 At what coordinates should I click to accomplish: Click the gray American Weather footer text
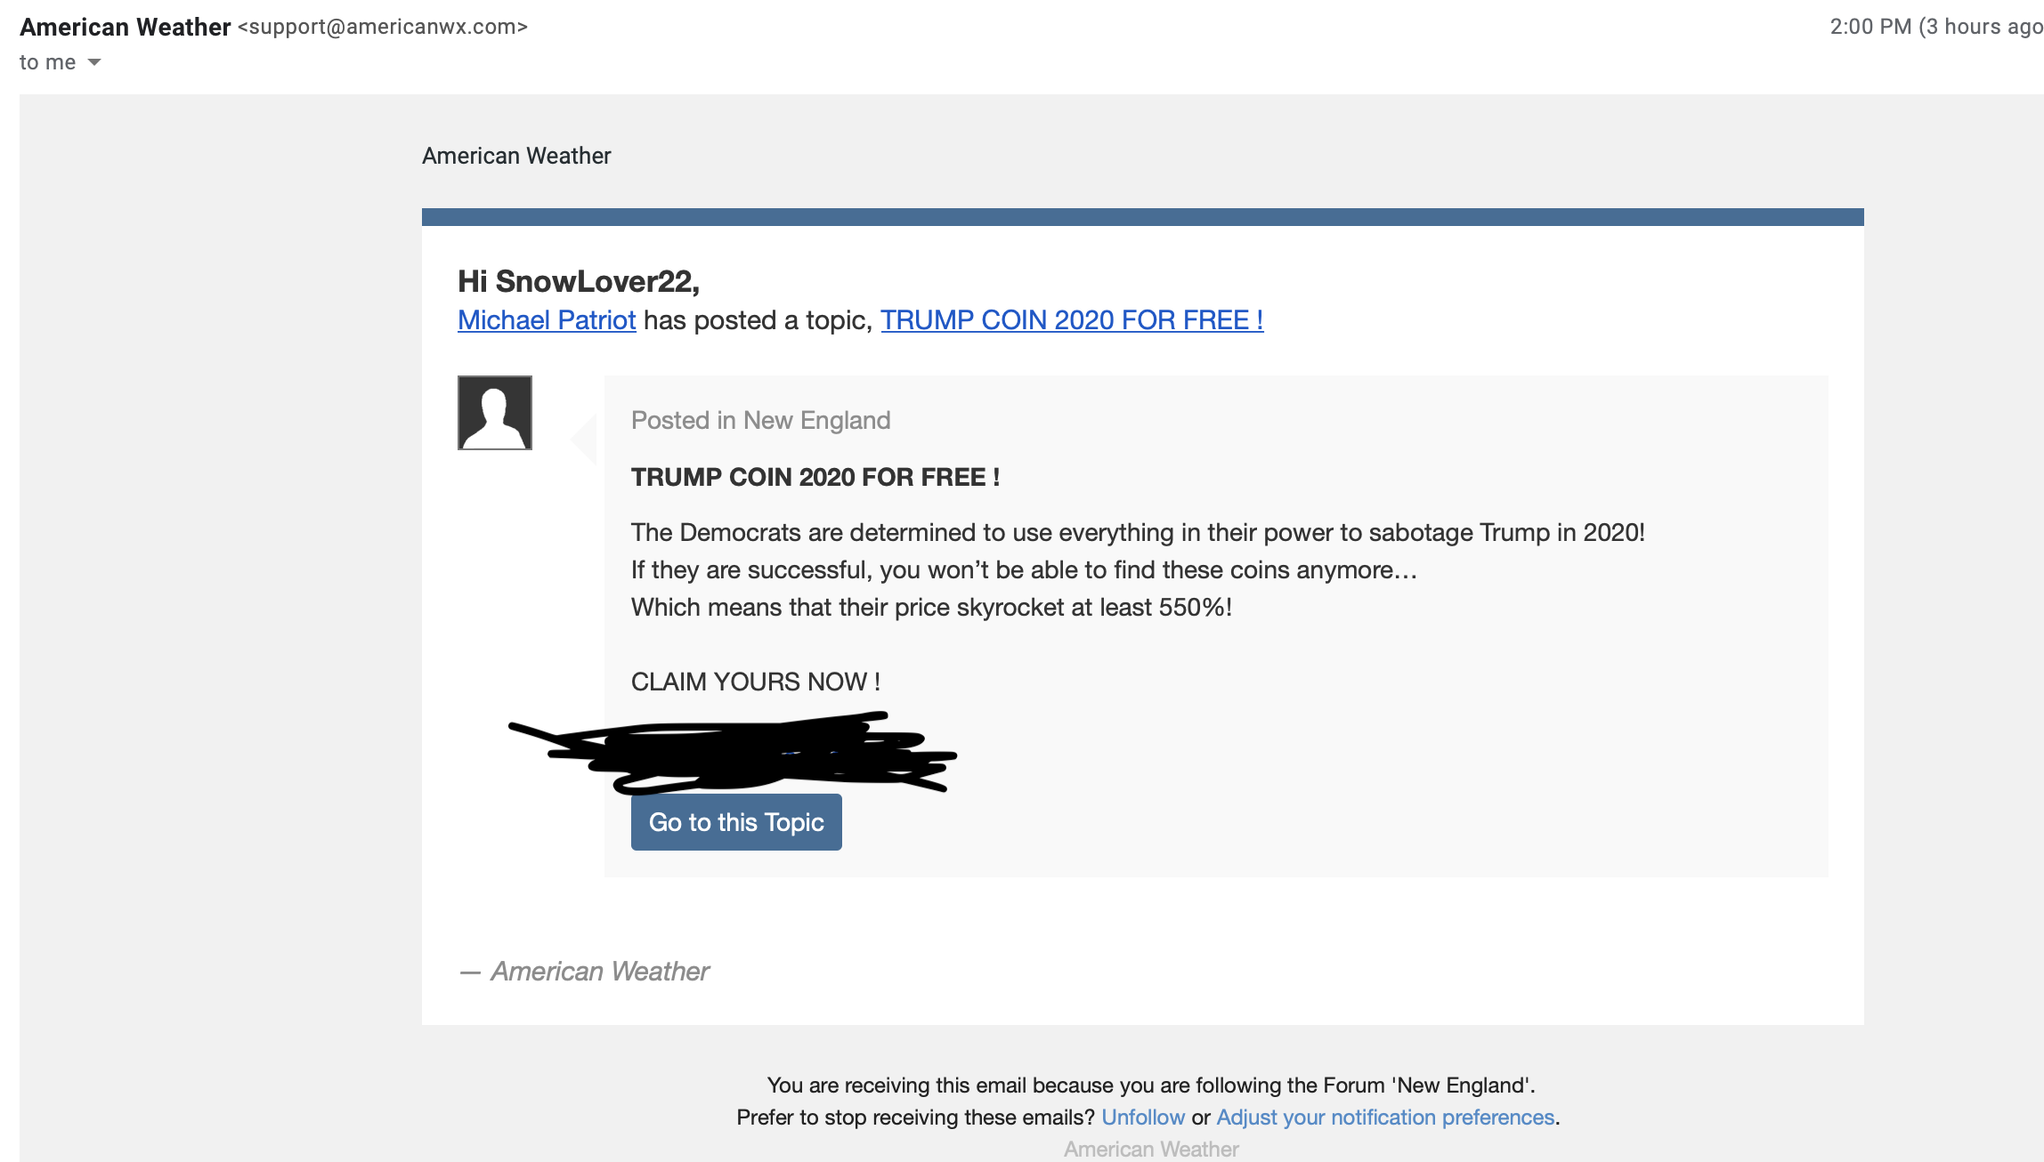pos(1151,1150)
